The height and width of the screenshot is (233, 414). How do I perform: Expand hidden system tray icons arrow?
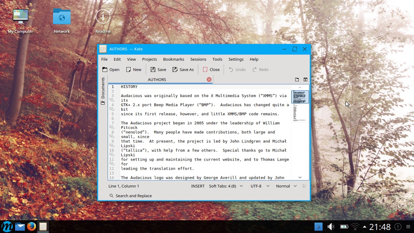point(365,227)
